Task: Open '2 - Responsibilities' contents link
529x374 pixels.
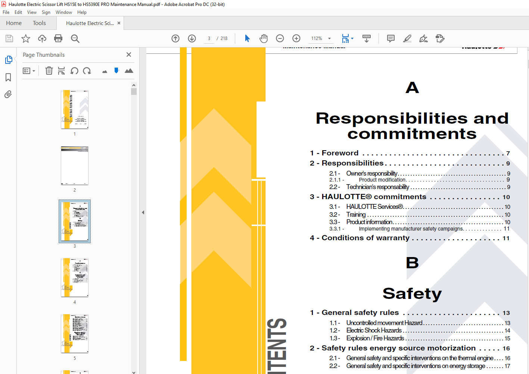Action: 410,163
